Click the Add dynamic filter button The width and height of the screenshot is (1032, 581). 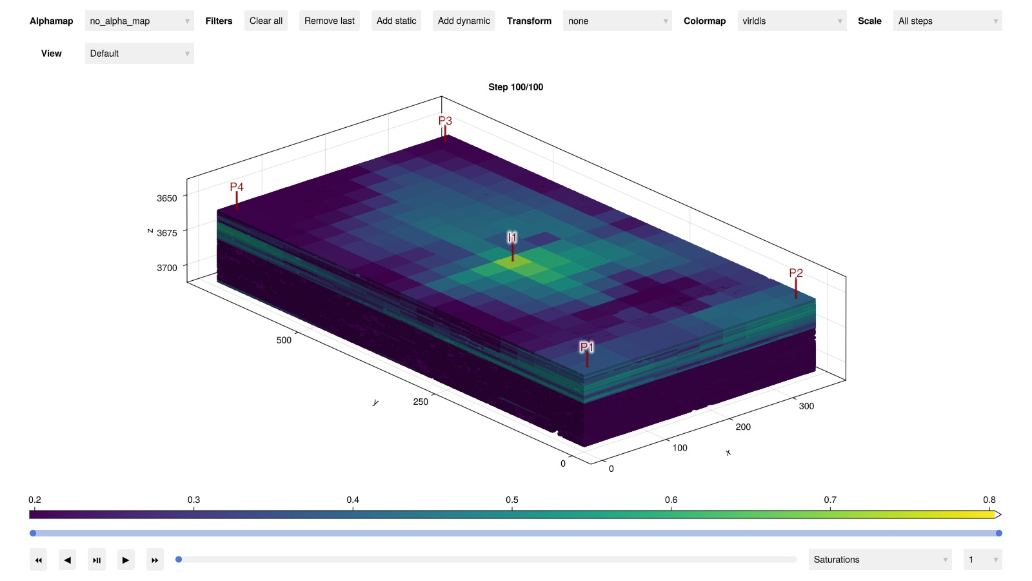click(464, 21)
